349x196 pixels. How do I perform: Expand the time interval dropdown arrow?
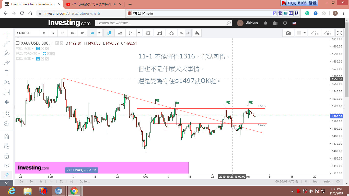pos(100,33)
